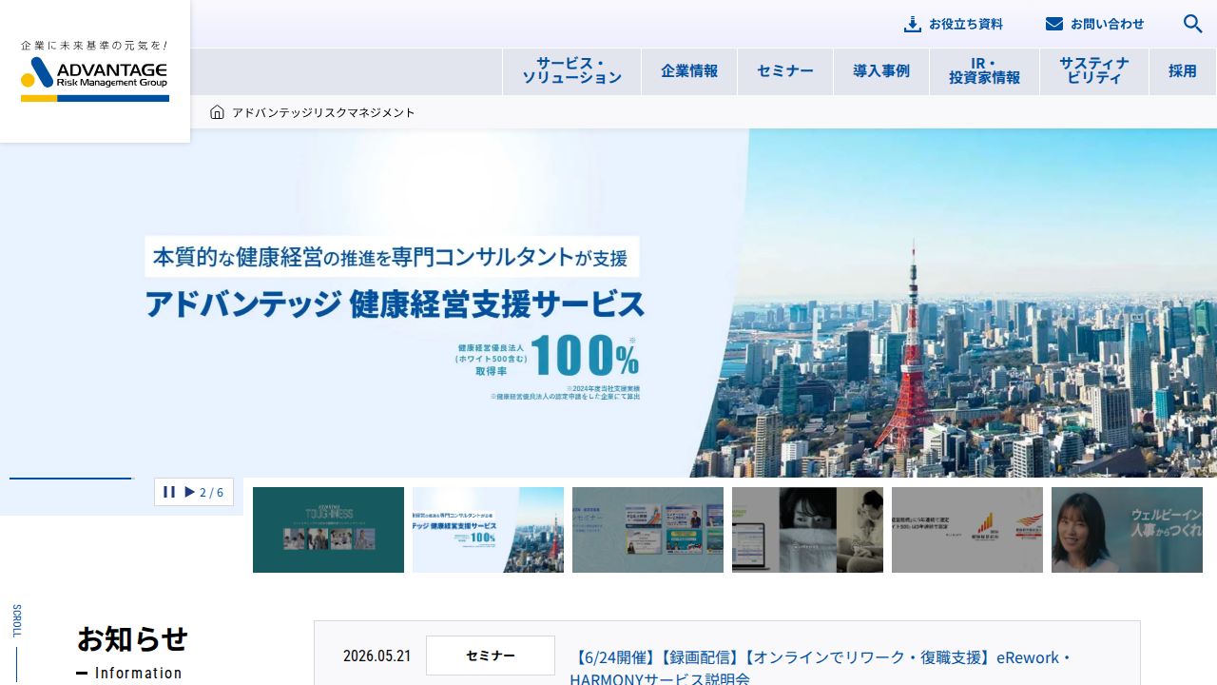Viewport: 1217px width, 685px height.
Task: Click the お知らせ Information heading
Action: click(132, 653)
